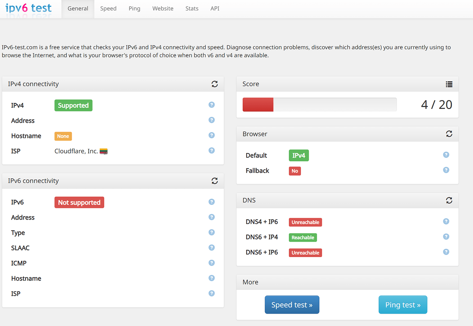
Task: Click the Lithuanian flag beside Cloudflare
Action: [104, 151]
